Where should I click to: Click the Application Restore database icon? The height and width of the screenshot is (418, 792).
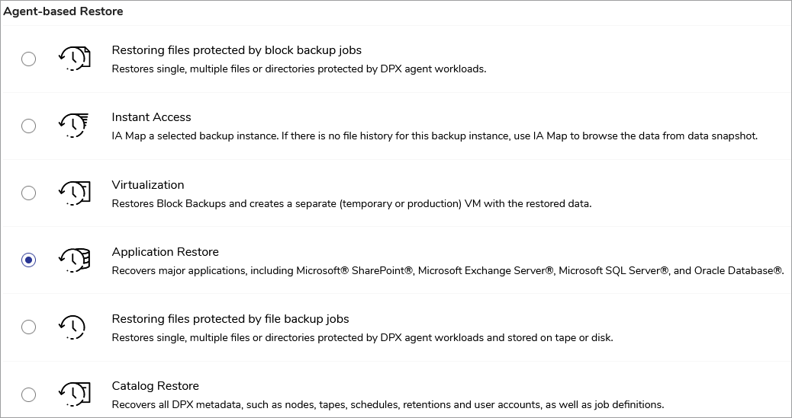pyautogui.click(x=74, y=260)
